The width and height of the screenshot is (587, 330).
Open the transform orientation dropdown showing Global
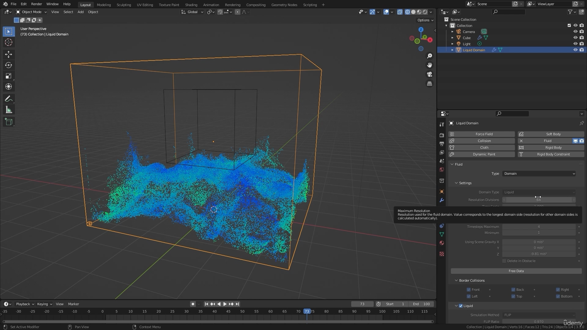pyautogui.click(x=192, y=12)
